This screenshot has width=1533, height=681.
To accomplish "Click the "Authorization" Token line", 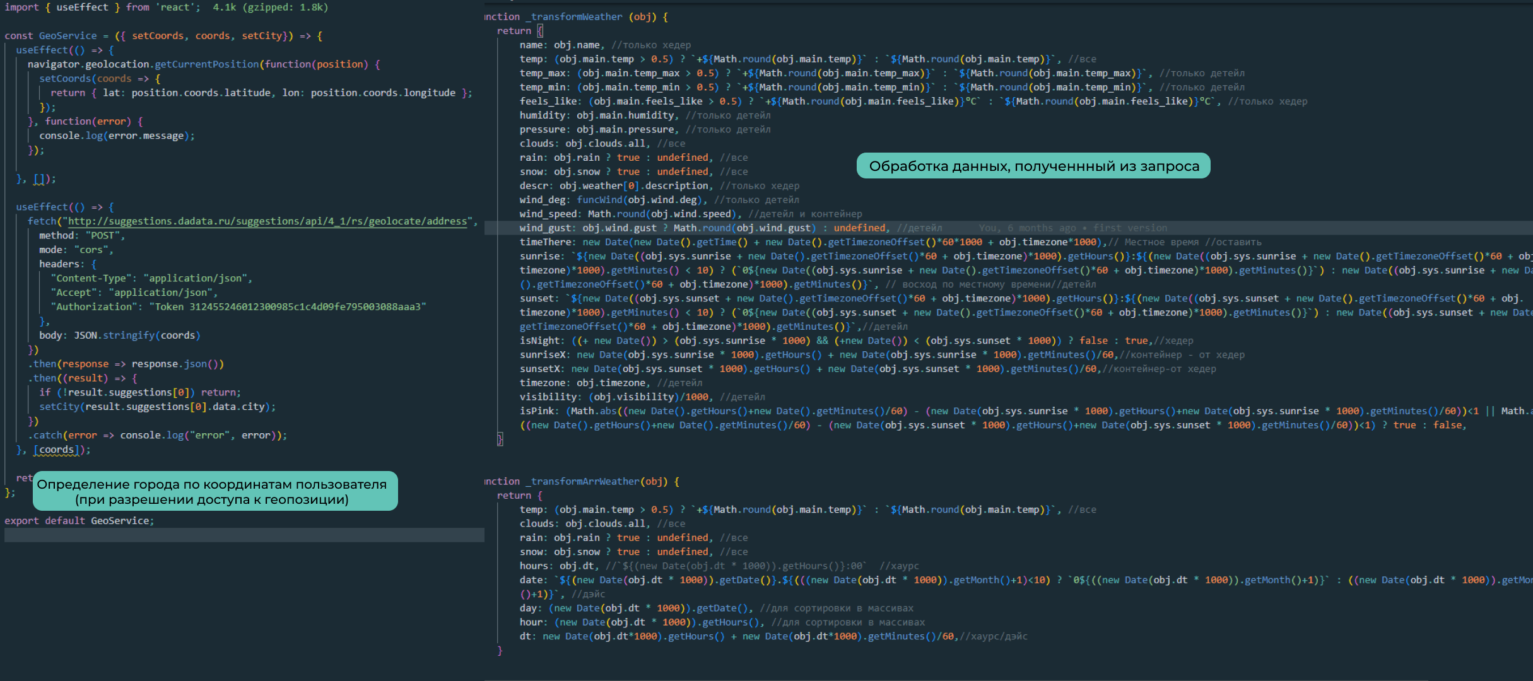I will (238, 306).
